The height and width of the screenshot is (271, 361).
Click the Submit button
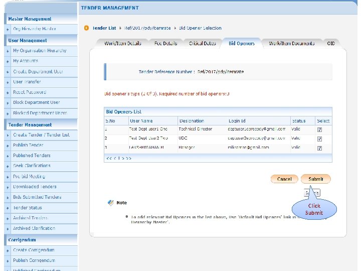pos(316,179)
